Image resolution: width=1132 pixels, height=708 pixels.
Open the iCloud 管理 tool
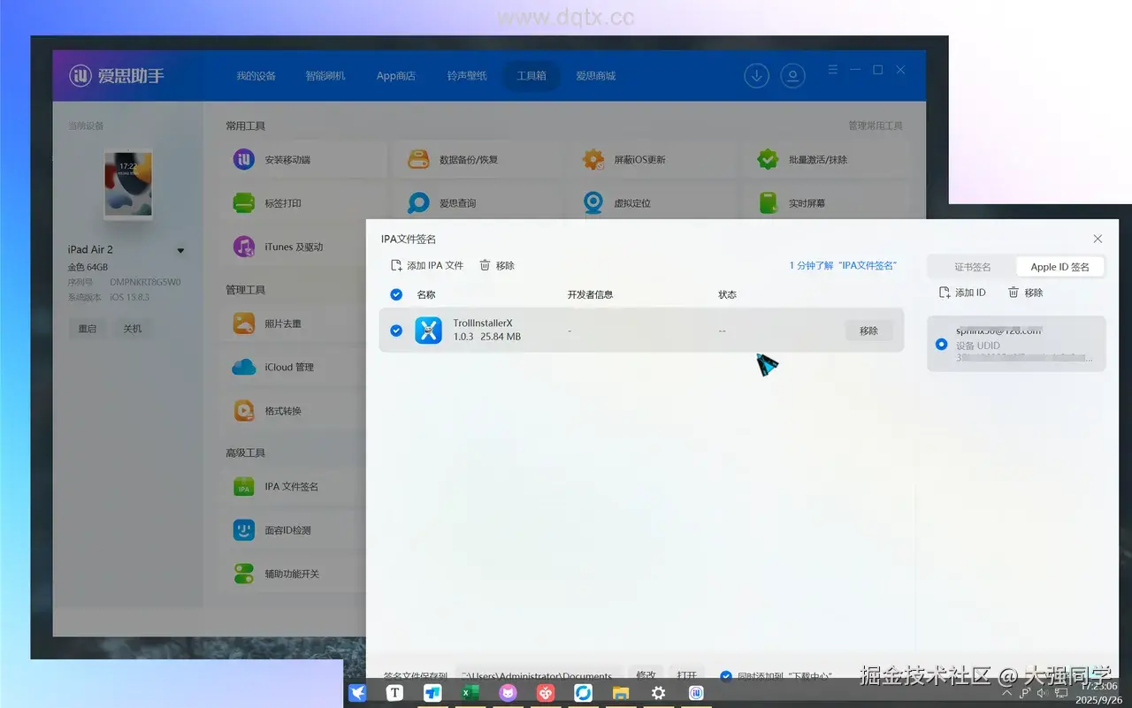[x=294, y=367]
